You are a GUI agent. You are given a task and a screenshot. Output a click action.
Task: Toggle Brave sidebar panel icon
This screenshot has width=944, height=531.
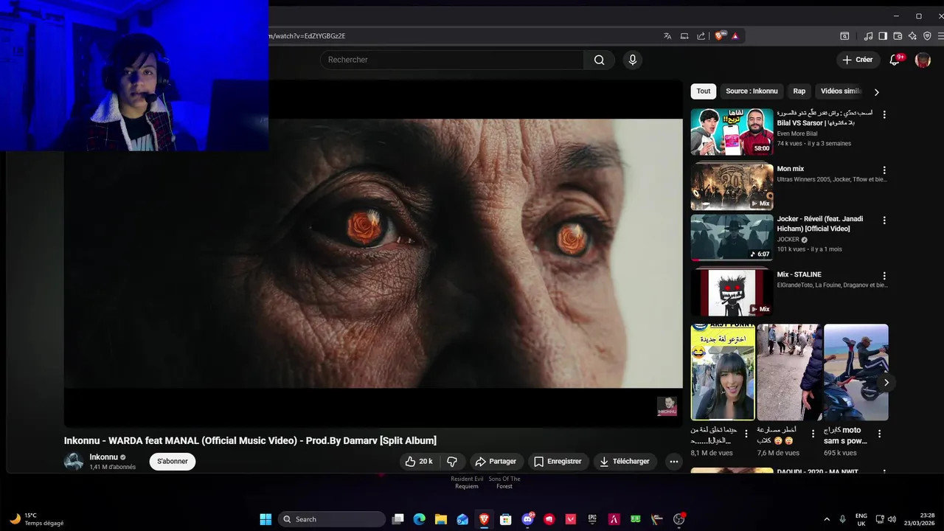point(883,35)
